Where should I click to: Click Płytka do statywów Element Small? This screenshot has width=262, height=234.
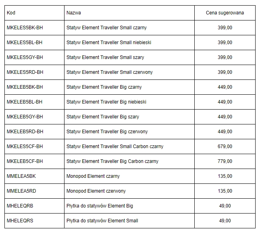[102, 221]
